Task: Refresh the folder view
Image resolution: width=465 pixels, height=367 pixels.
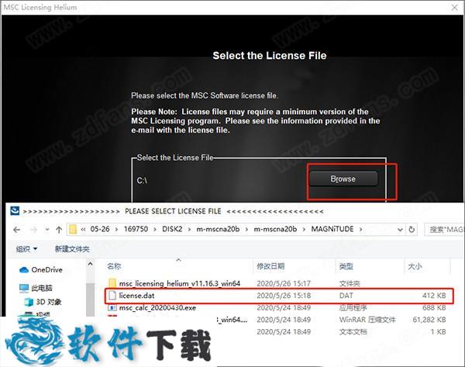Action: click(x=412, y=230)
